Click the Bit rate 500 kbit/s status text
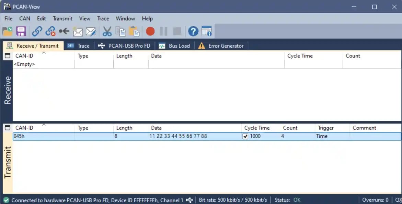 (x=233, y=200)
